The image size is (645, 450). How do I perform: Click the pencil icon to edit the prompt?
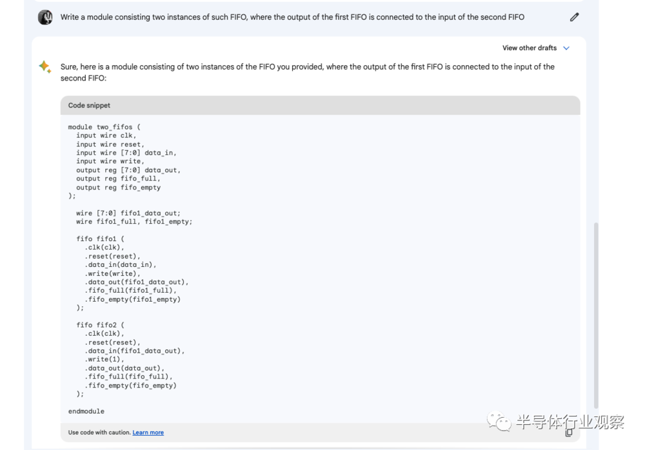(x=574, y=17)
